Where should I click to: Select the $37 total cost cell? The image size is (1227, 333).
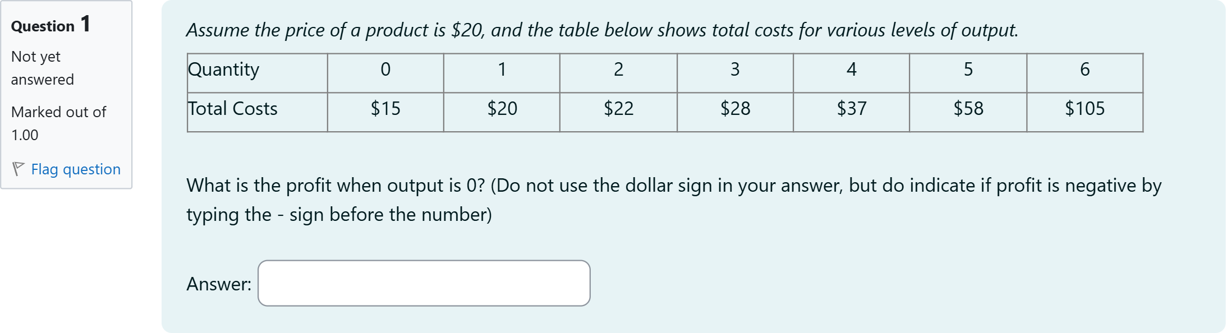(851, 108)
